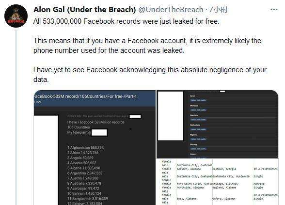Click the unlock button under Netherland
Viewport: 285px width, 205px height.
tap(198, 129)
